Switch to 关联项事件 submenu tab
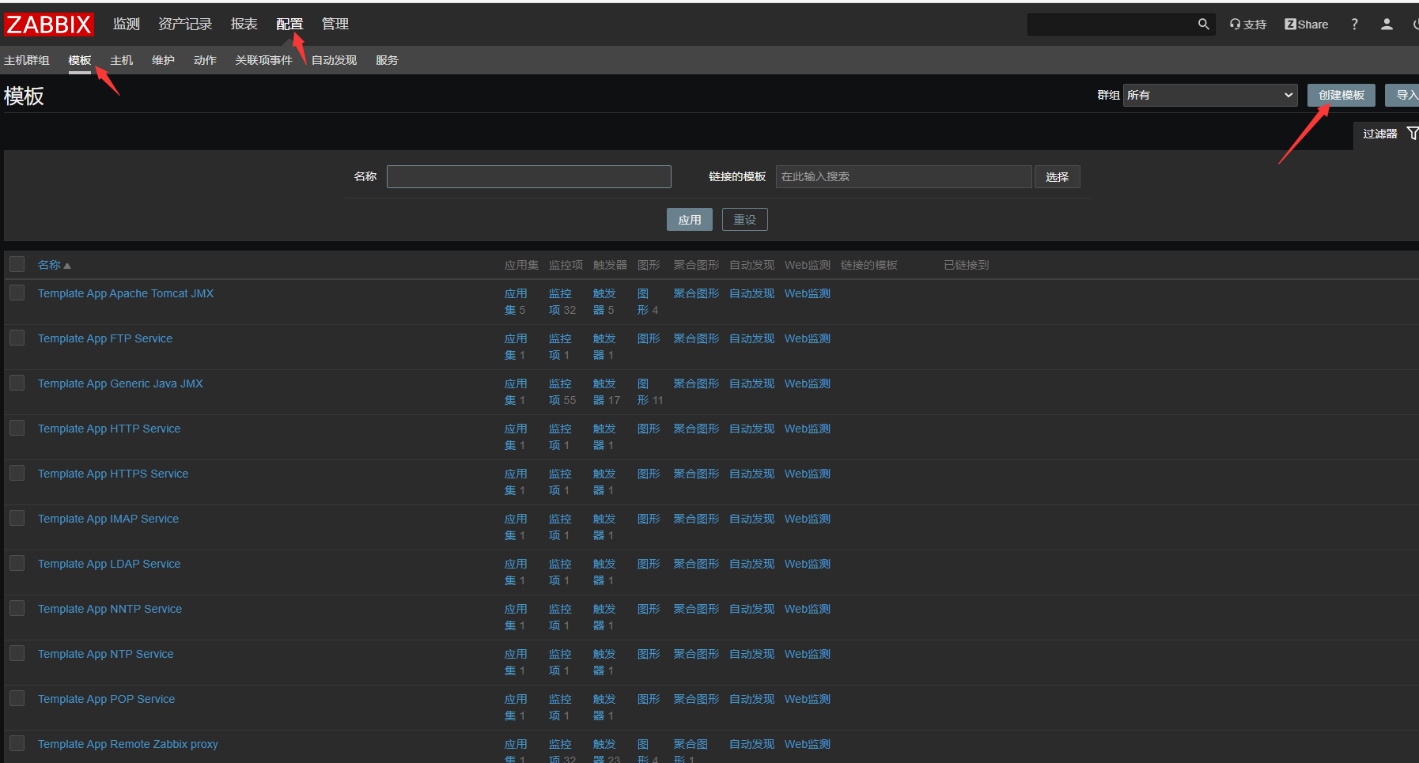Viewport: 1419px width, 763px height. click(x=263, y=60)
